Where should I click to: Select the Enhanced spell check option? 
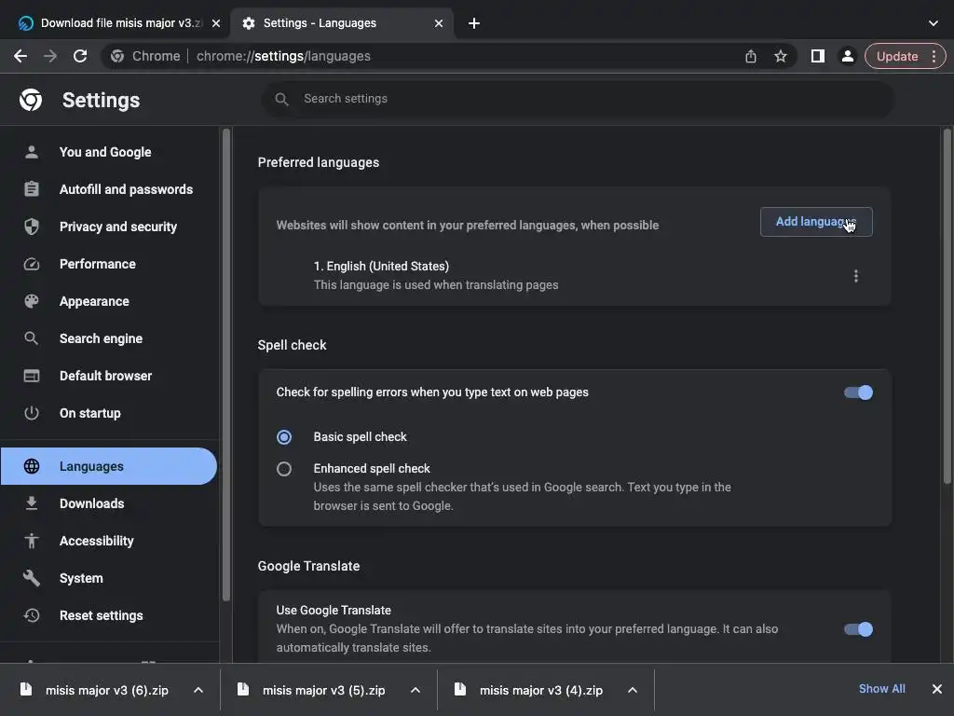coord(284,469)
